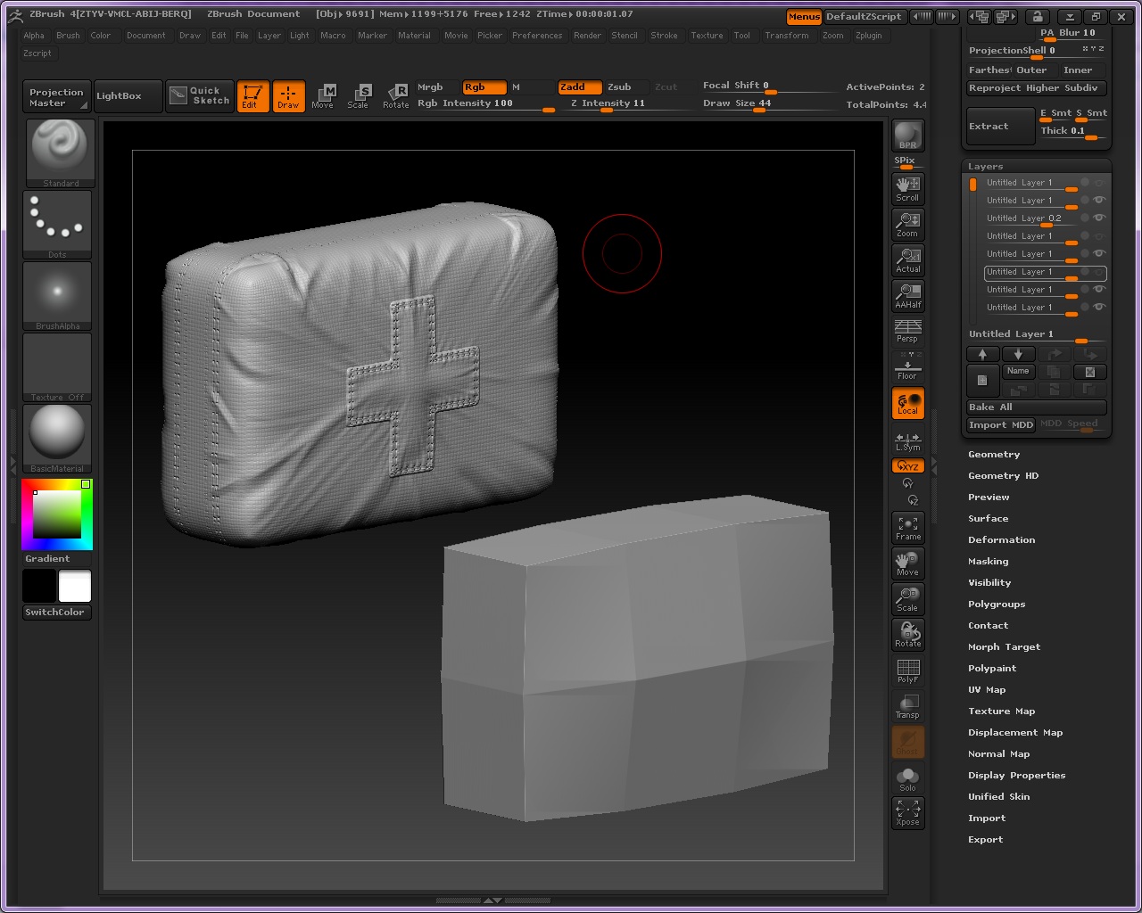
Task: Expand the Deformation subpalette
Action: click(x=1001, y=540)
